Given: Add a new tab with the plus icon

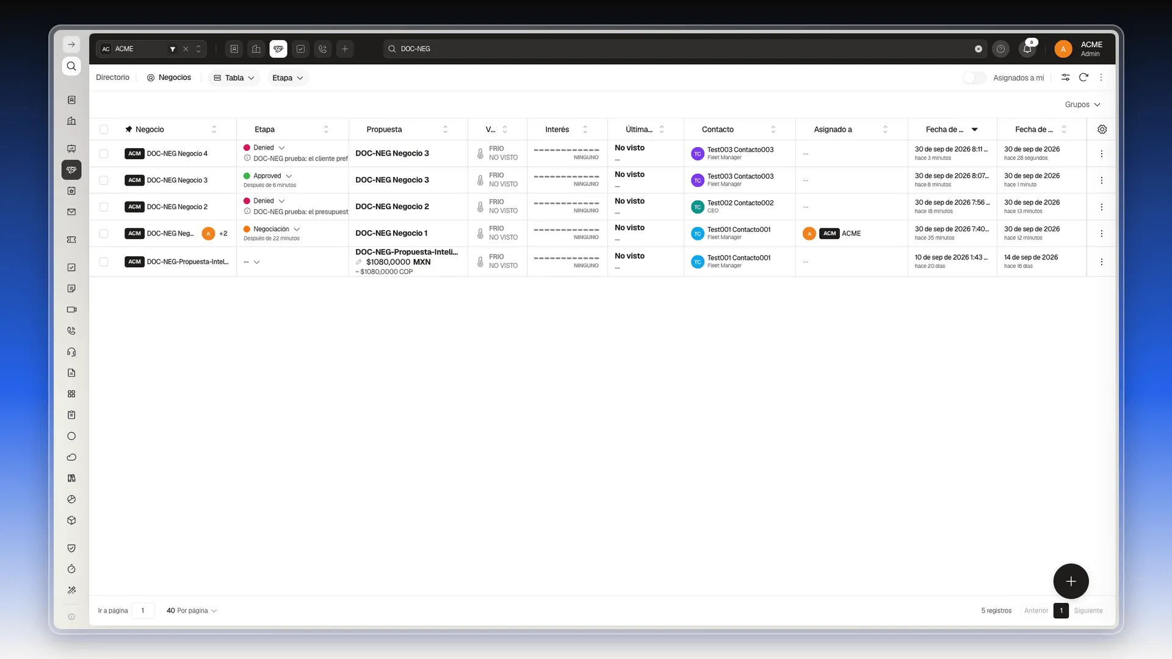Looking at the screenshot, I should click(x=345, y=49).
